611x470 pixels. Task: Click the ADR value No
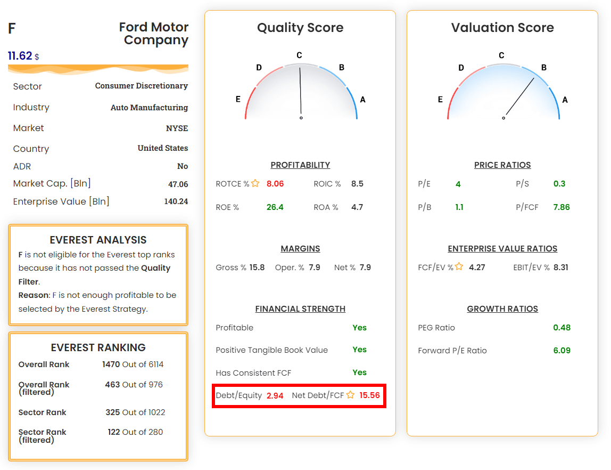[183, 166]
